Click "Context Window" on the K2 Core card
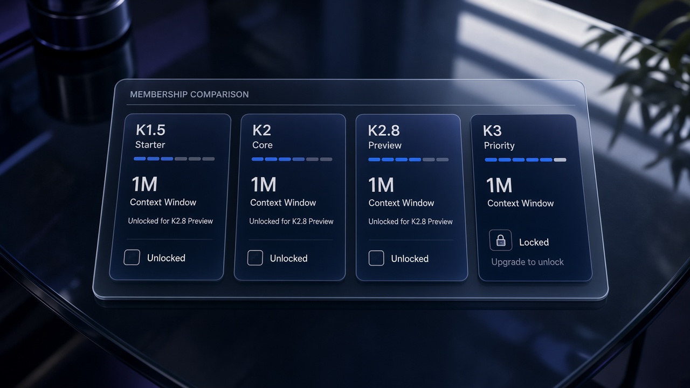The width and height of the screenshot is (690, 388). pos(283,203)
